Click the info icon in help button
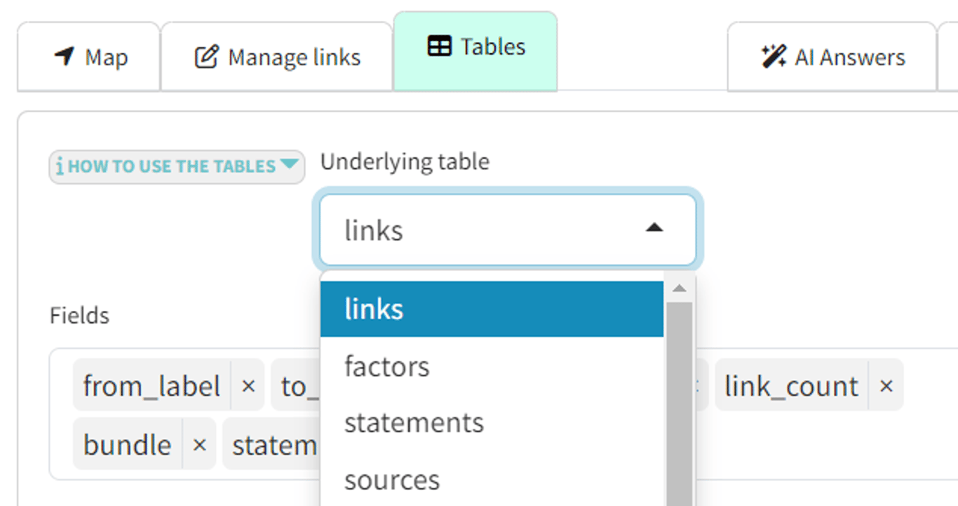This screenshot has height=506, width=958. [60, 166]
